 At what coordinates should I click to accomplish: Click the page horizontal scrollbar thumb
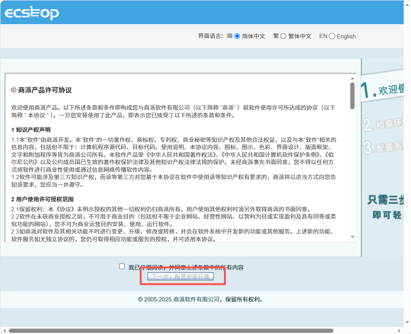pos(171,331)
